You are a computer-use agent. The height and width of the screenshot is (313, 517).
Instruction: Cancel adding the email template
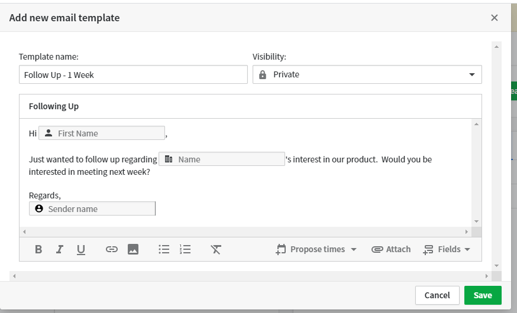point(437,295)
